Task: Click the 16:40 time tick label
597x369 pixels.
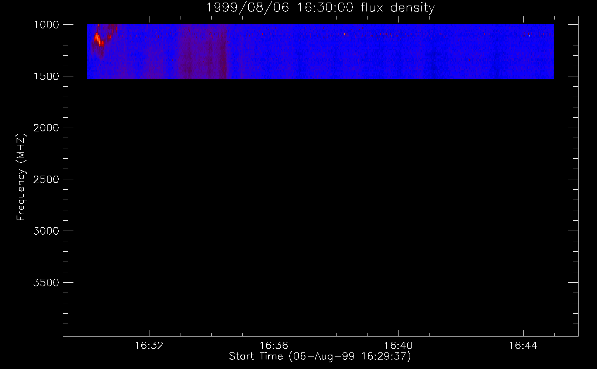Action: point(398,346)
